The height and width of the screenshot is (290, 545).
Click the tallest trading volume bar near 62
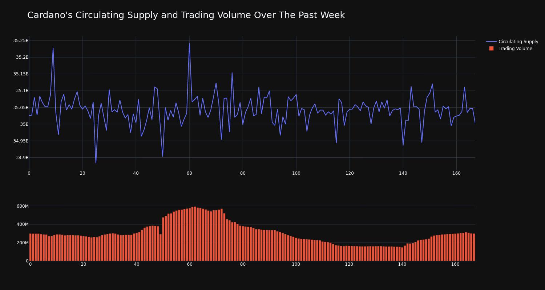[x=195, y=234]
